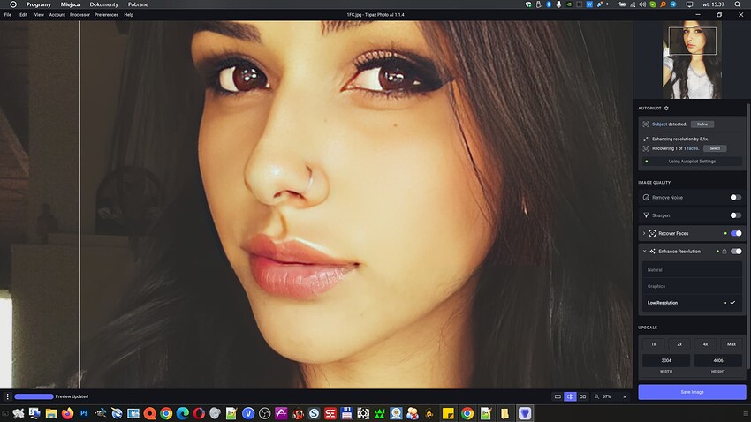The image size is (751, 422).
Task: Select side-by-side view icon
Action: click(582, 397)
